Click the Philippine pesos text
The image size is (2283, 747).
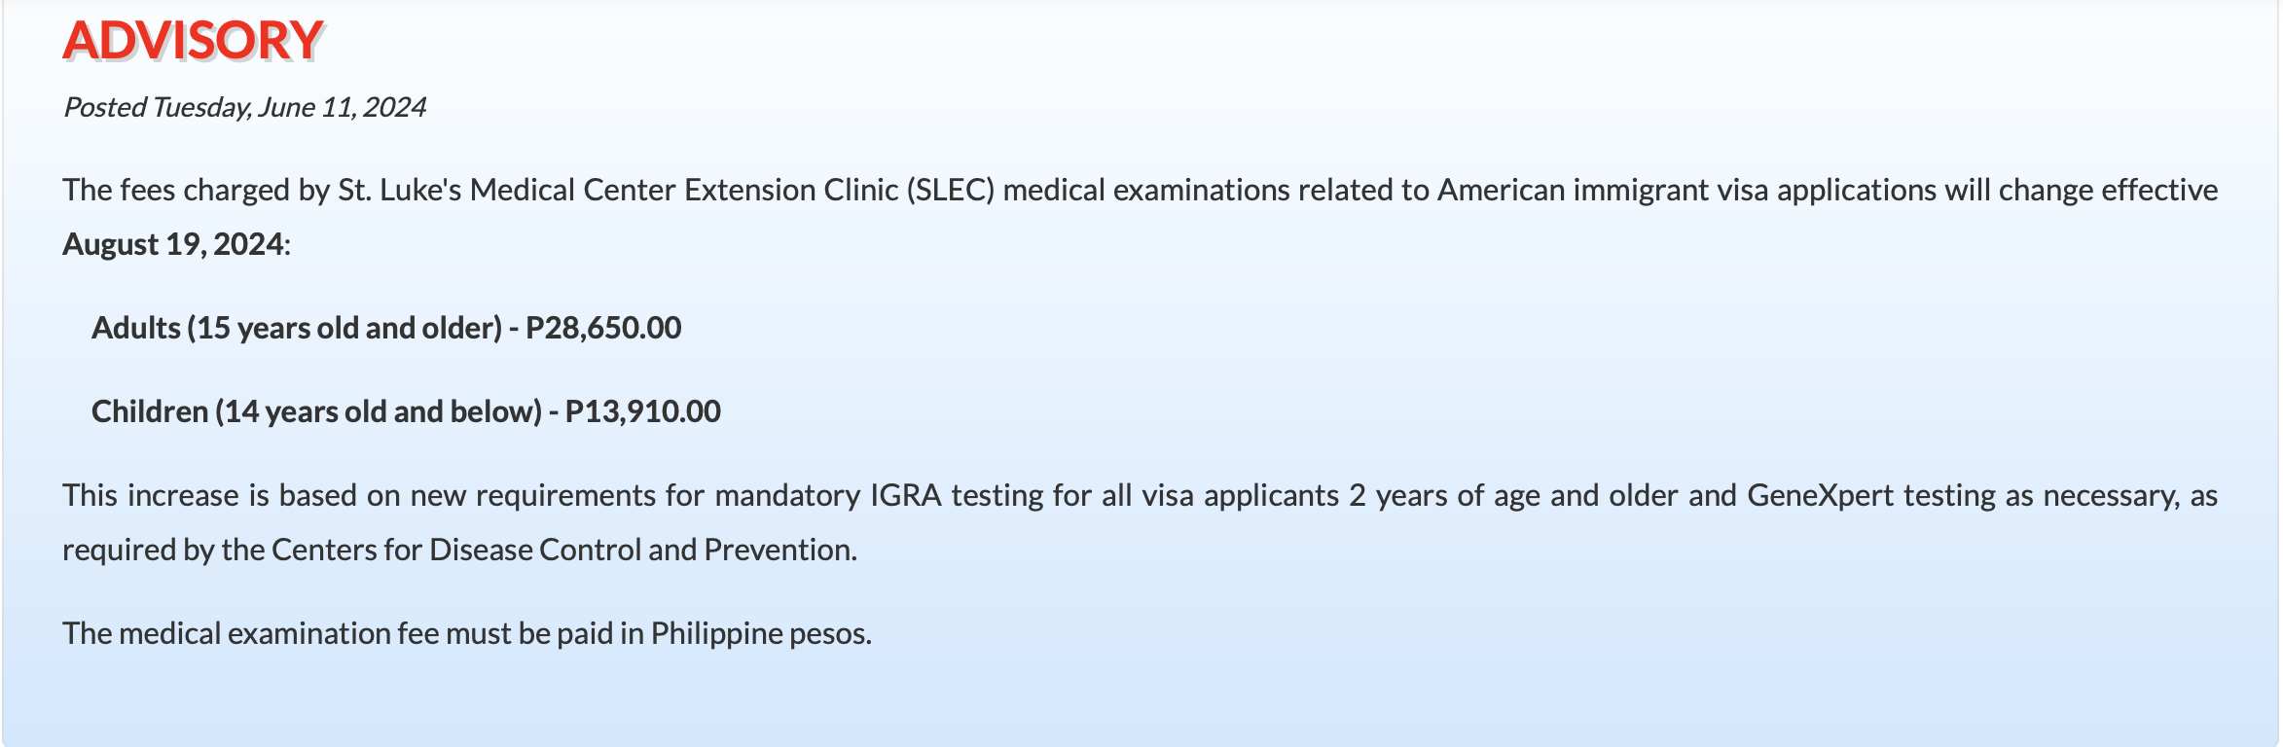click(761, 633)
